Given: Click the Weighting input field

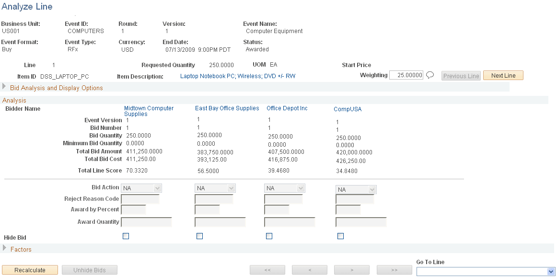Looking at the screenshot, I should [406, 75].
